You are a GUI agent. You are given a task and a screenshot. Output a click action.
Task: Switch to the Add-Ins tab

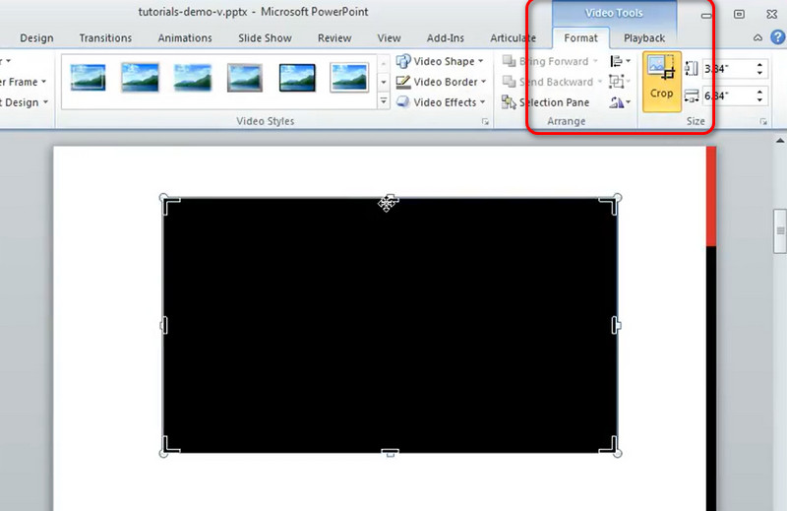point(446,38)
